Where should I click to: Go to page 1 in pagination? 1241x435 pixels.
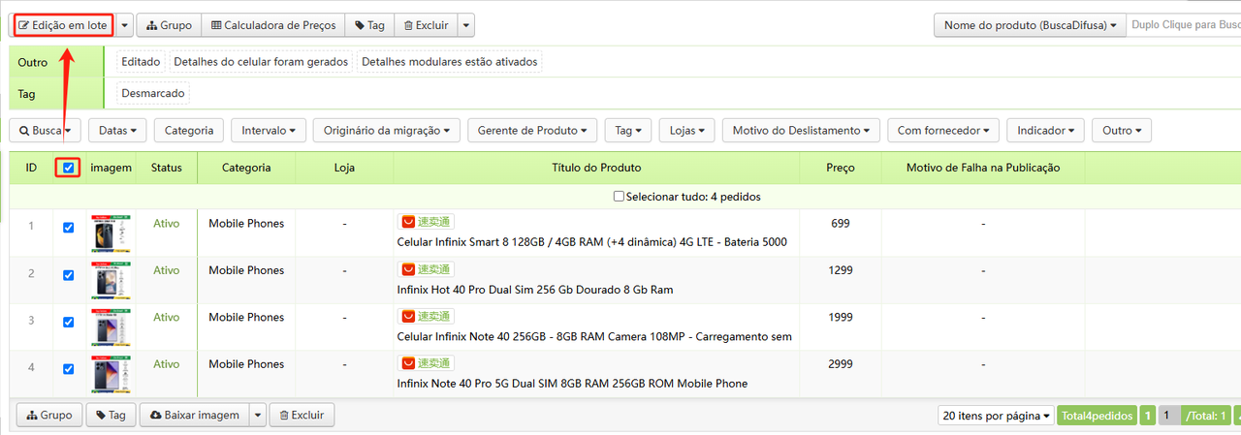pyautogui.click(x=1148, y=416)
